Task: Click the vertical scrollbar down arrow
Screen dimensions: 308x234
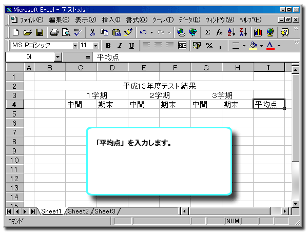Action: 295,204
